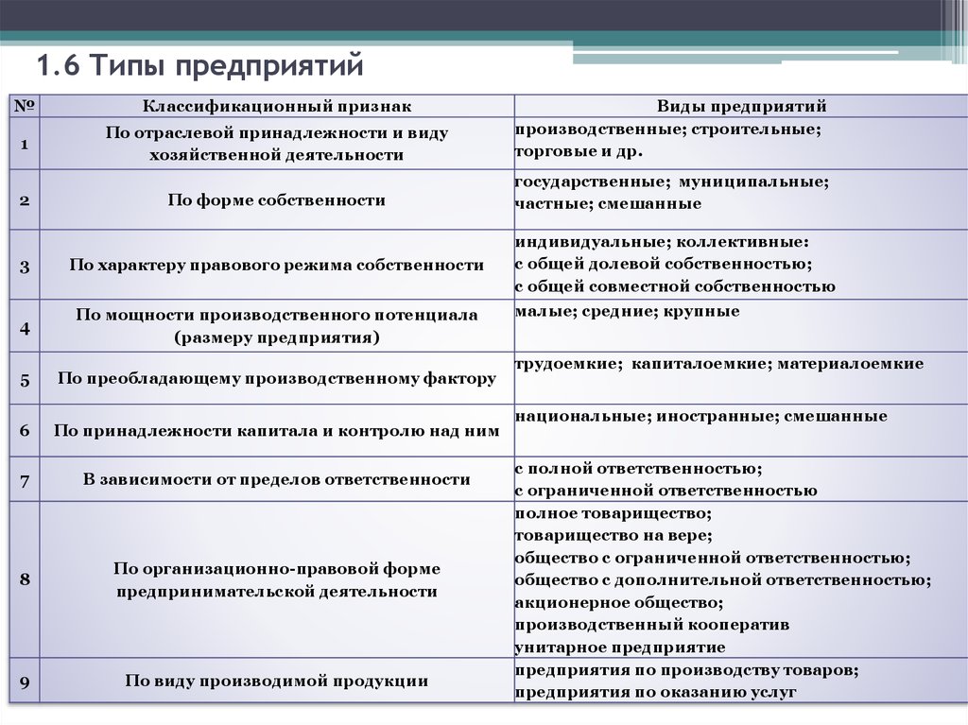968x725 pixels.
Task: Select cell 'По принадлежности капитала и контролю над ним'
Action: [277, 430]
